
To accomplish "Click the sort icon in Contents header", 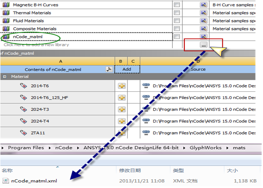I will tap(109, 69).
